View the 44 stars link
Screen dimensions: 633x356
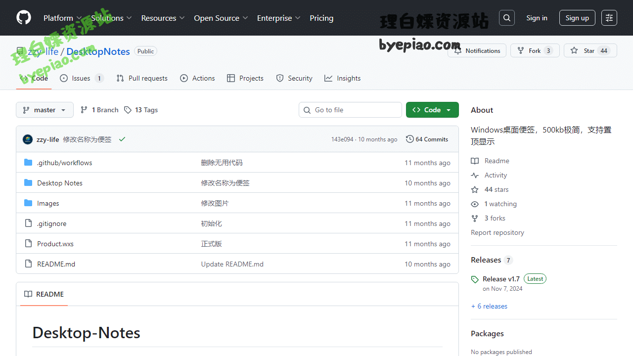(x=490, y=189)
